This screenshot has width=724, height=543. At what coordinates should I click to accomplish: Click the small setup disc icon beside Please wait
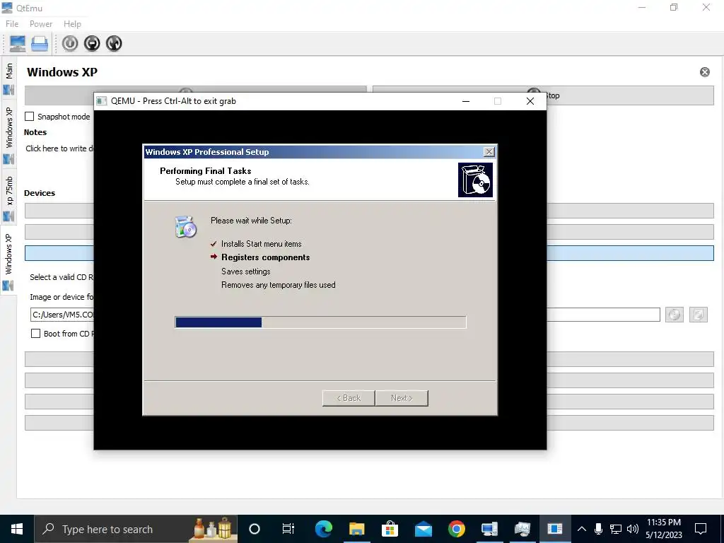(x=186, y=227)
